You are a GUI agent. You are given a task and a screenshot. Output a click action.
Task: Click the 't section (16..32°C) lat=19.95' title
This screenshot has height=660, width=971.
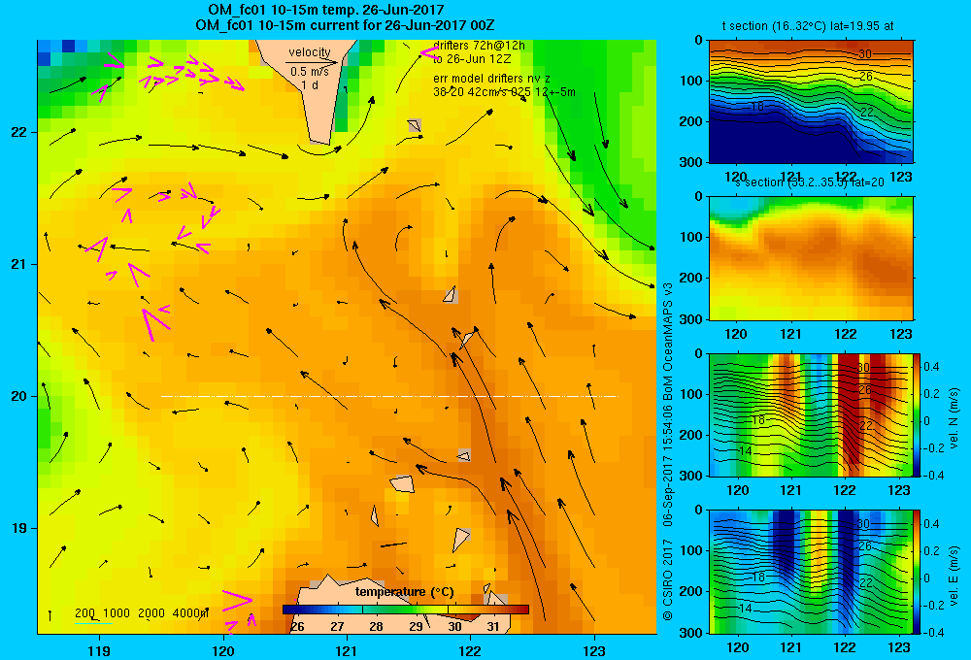coord(808,26)
